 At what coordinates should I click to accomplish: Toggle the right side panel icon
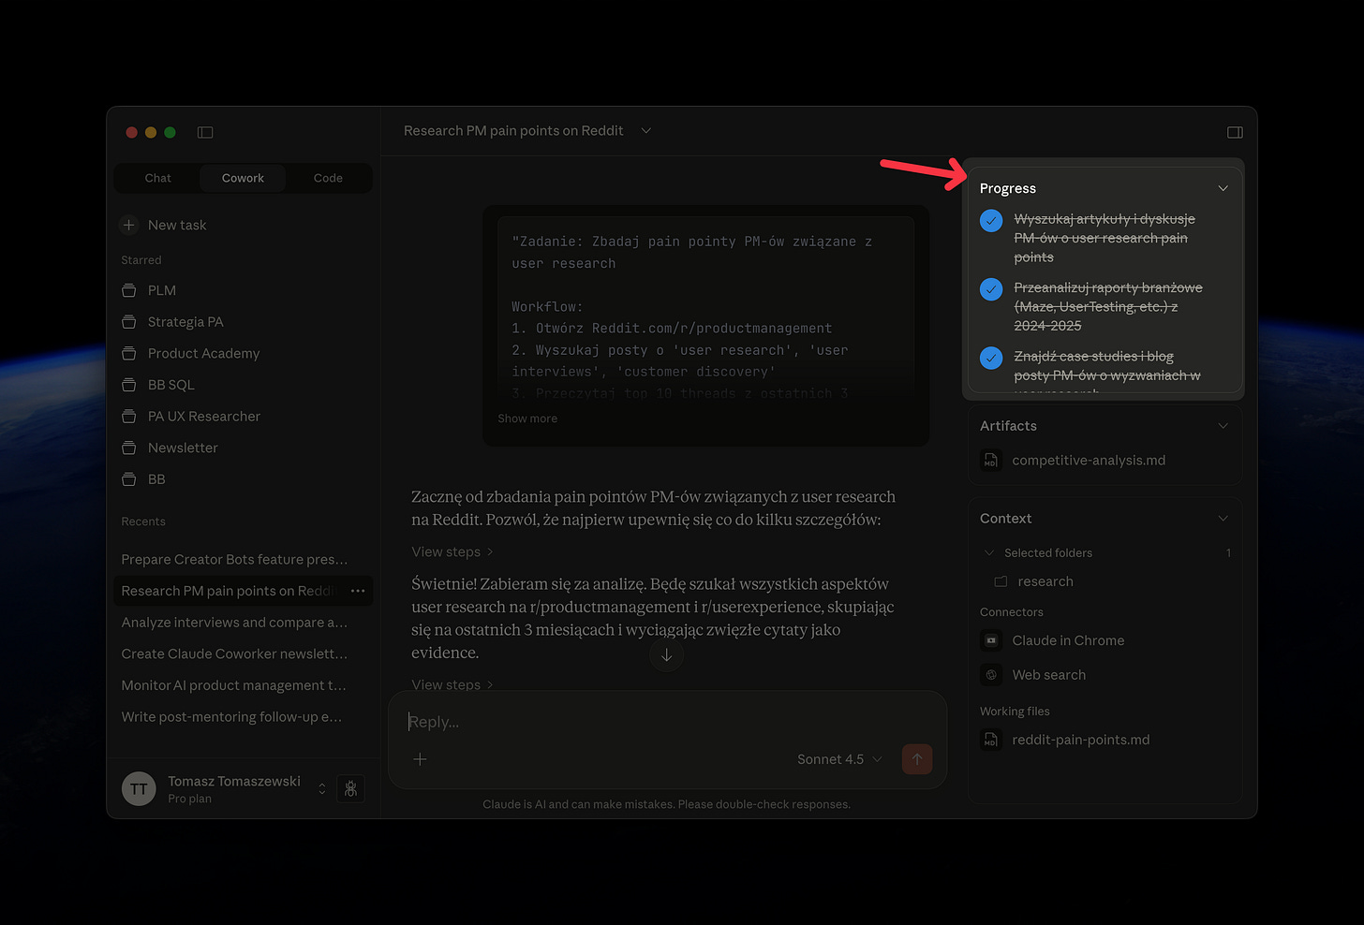(x=1235, y=132)
